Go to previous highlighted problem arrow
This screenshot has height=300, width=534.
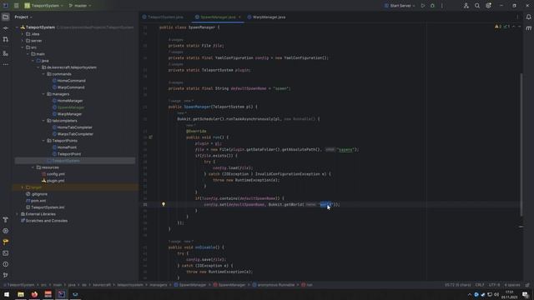point(514,27)
